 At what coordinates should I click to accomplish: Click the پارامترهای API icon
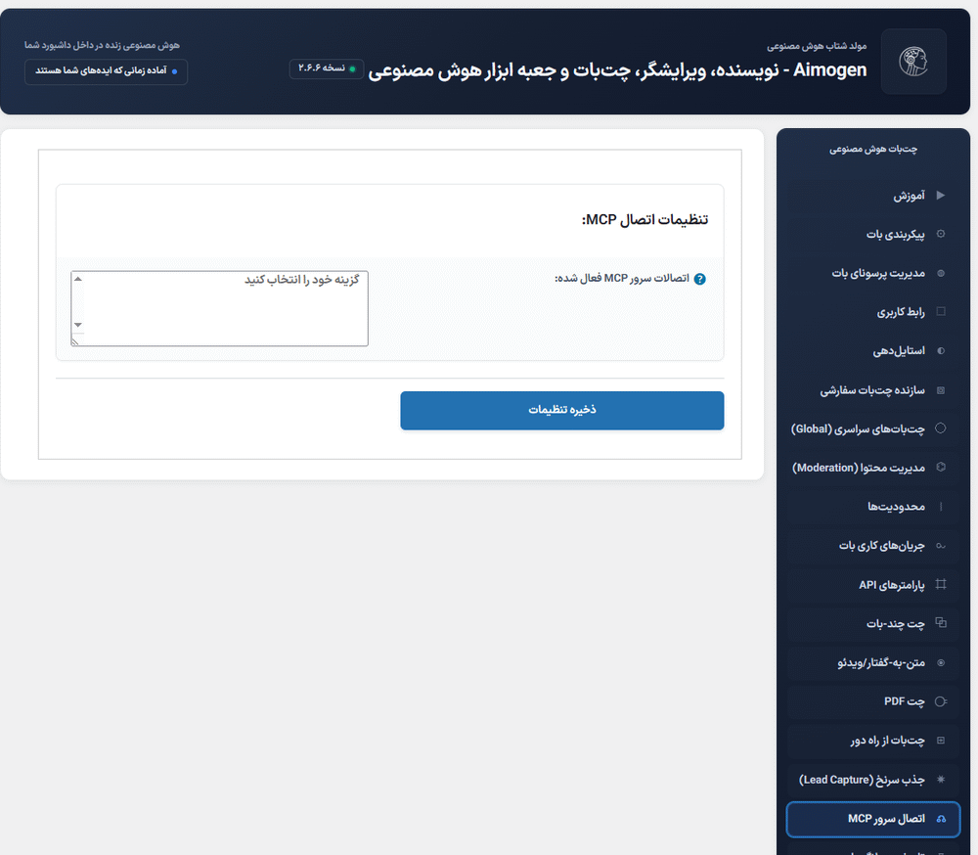click(940, 584)
